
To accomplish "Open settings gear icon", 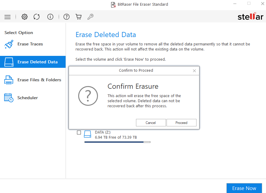I will click(x=25, y=17).
